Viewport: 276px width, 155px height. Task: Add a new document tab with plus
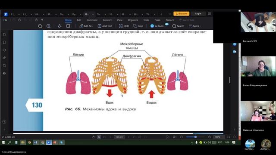point(161,14)
